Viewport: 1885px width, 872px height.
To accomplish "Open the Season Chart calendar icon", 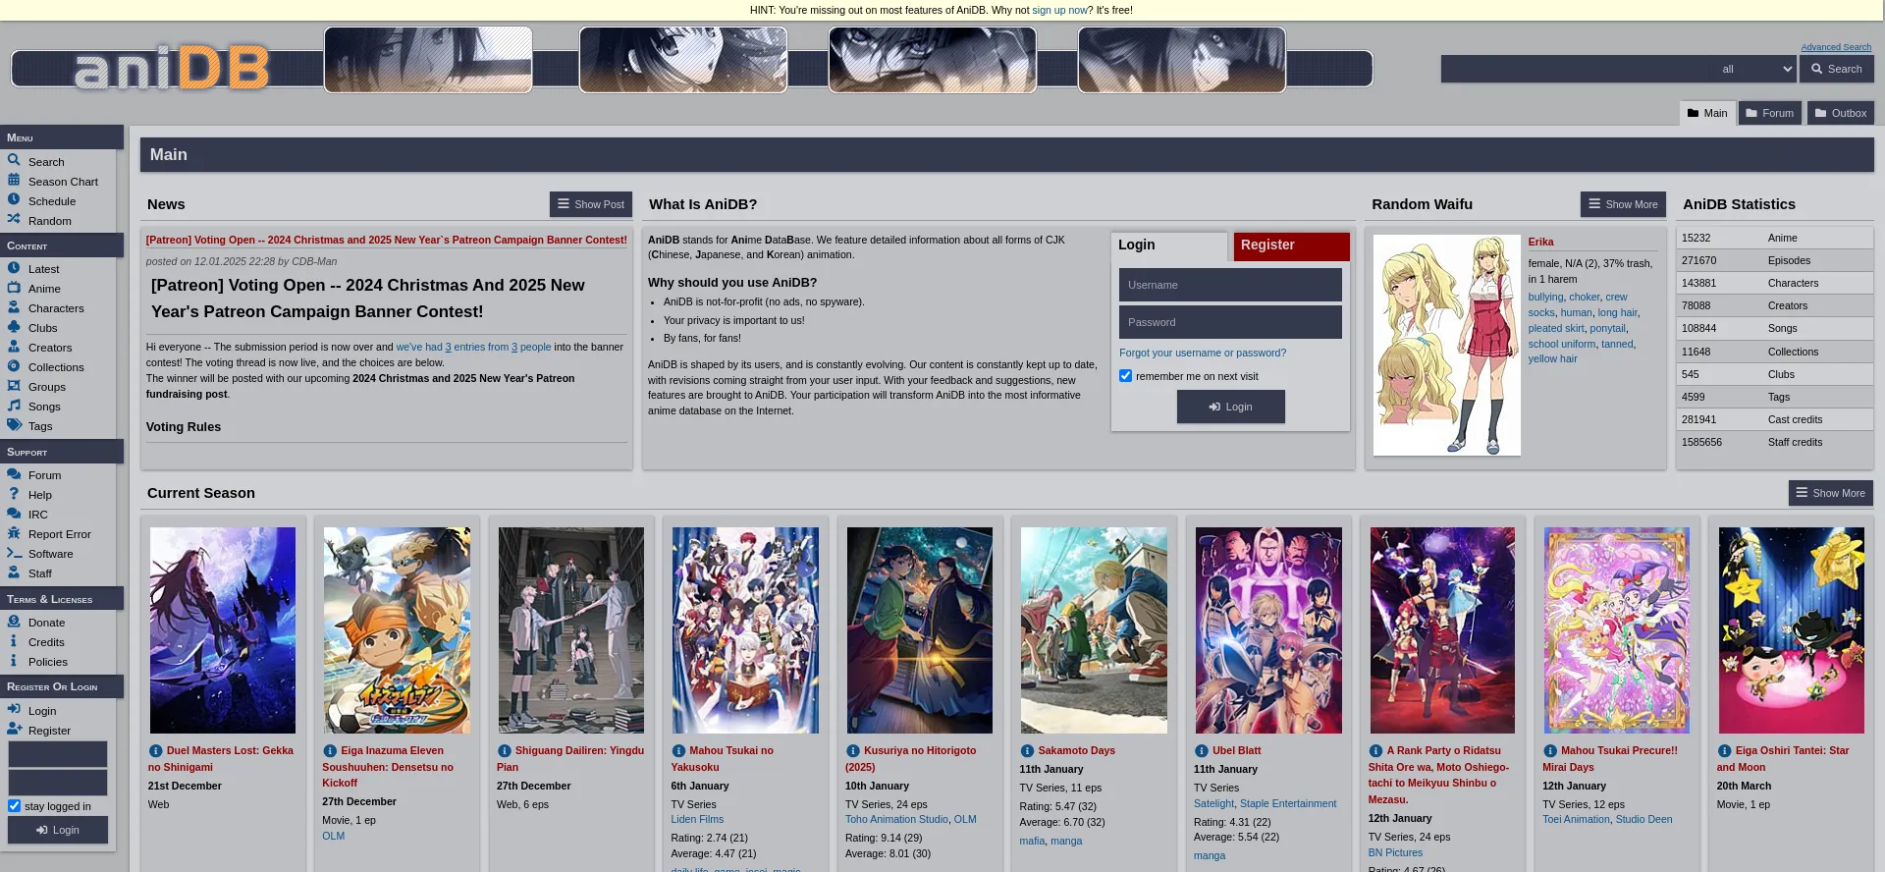I will pos(14,180).
